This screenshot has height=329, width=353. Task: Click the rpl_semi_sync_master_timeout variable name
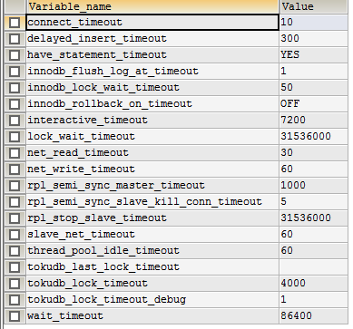tap(116, 186)
